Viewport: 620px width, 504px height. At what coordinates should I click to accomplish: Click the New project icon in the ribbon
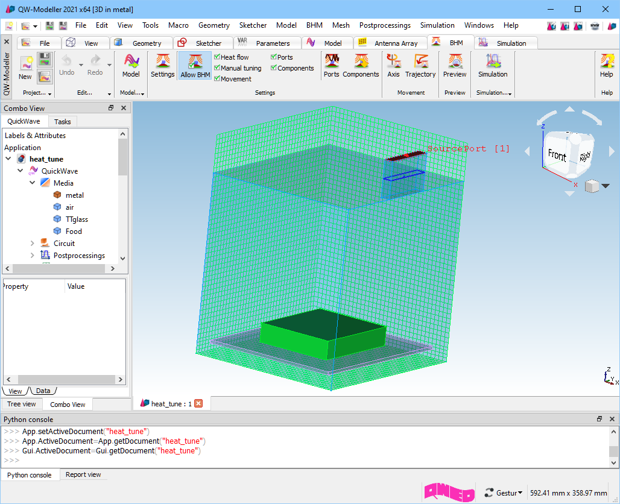25,68
